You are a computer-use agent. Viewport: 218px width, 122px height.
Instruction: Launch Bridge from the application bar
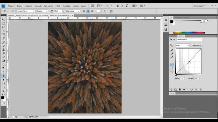pos(92,6)
